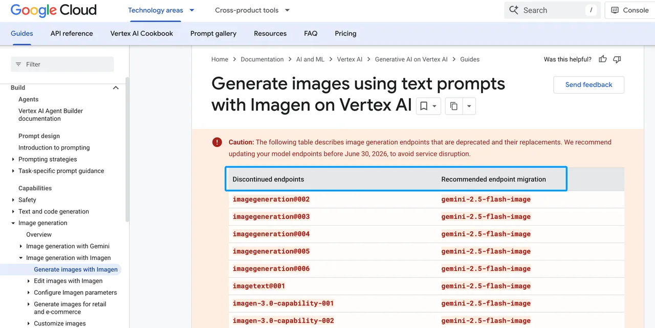Click the red Caution warning icon

tap(217, 142)
